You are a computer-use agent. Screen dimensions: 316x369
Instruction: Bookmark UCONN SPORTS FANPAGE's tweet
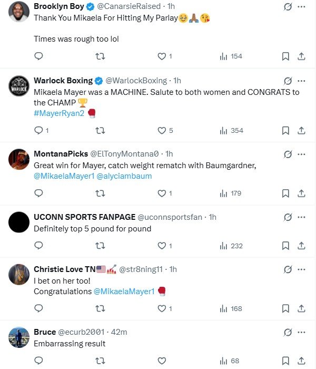click(285, 246)
